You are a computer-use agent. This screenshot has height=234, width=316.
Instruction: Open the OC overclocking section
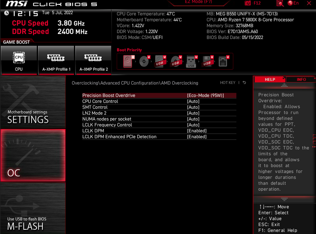coord(33,155)
